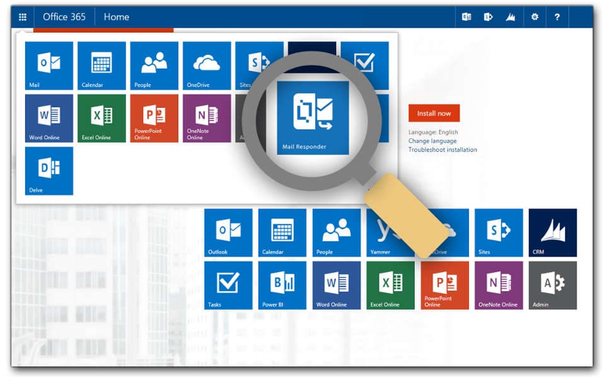
Task: Open the Troubleshoot installation link
Action: [442, 149]
